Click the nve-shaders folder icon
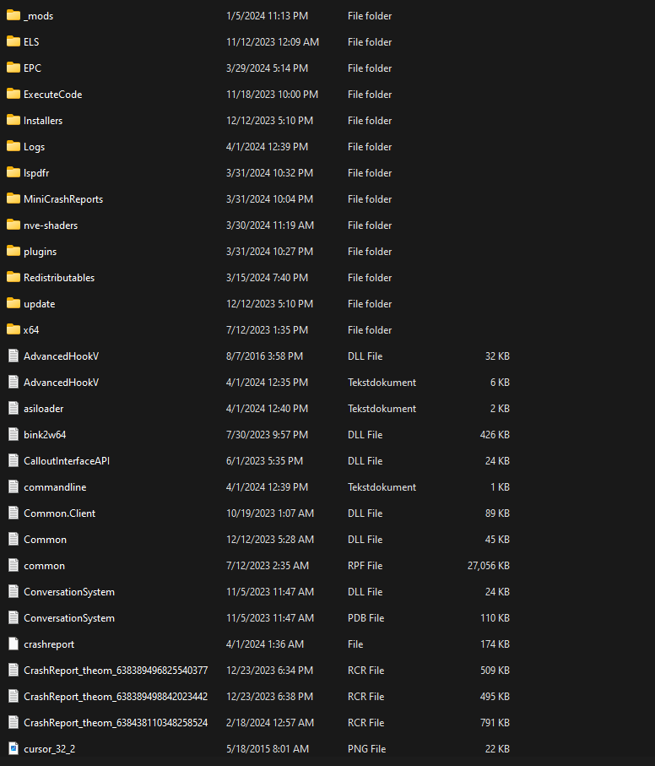 point(14,225)
